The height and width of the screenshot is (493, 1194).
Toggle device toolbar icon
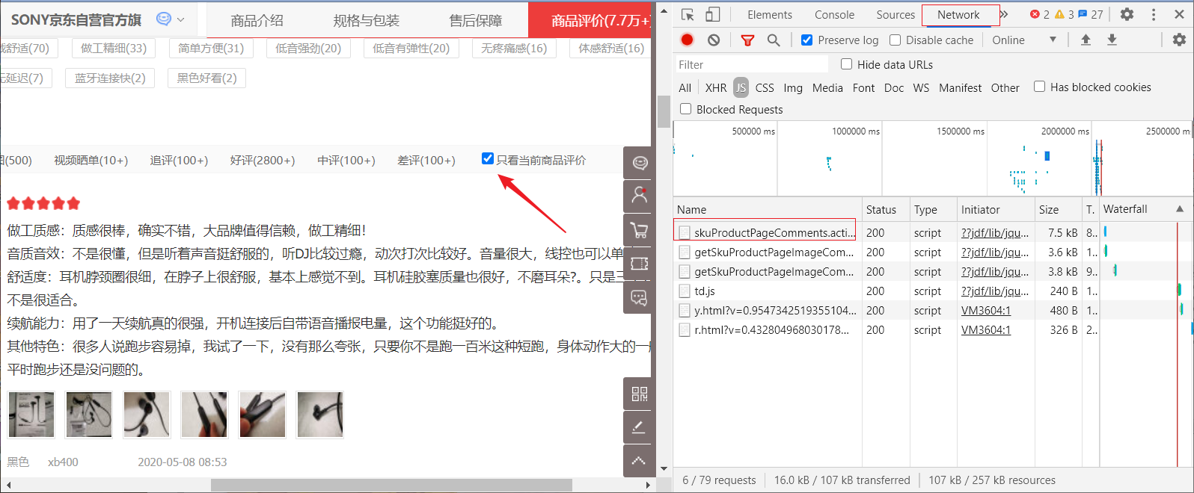coord(713,15)
